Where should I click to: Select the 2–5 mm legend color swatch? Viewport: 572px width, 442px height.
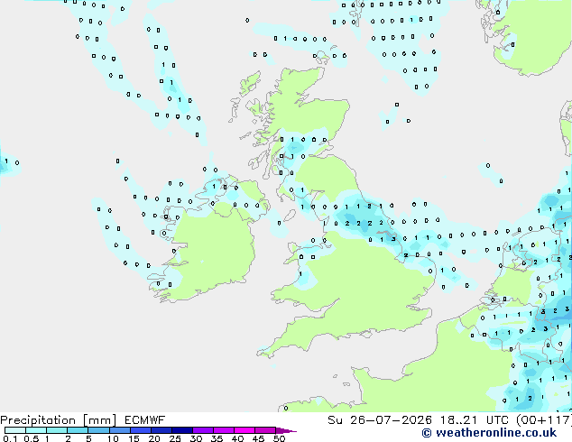pos(78,430)
